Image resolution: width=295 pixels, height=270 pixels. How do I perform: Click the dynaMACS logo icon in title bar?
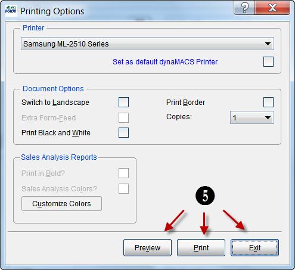click(x=11, y=11)
